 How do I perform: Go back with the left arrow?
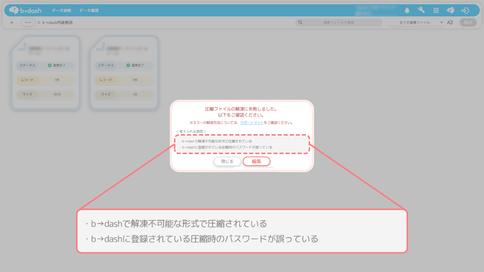[12, 23]
